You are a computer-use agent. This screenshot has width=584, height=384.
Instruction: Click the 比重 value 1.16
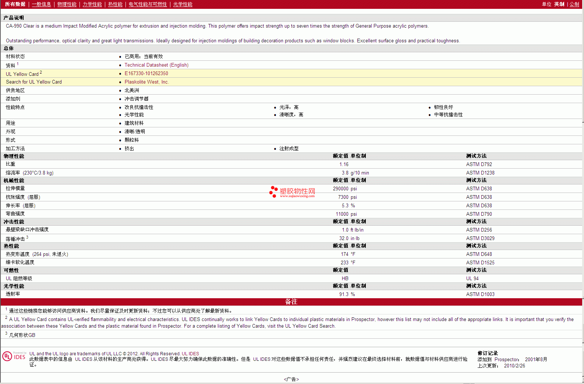(x=344, y=164)
